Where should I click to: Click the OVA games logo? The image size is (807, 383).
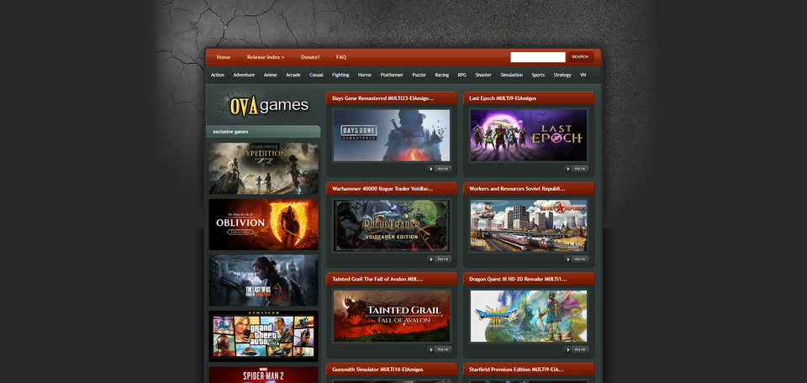tap(268, 105)
